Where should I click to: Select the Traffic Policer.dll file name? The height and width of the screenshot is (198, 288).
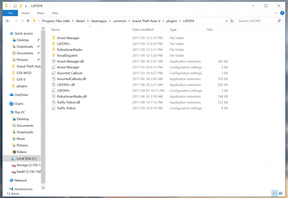(x=69, y=102)
